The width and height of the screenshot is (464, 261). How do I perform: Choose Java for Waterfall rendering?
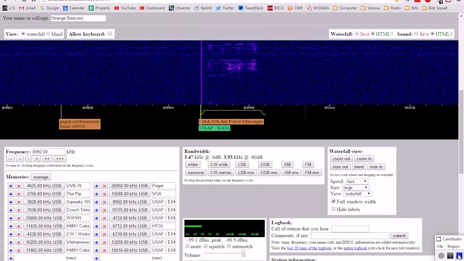coord(357,34)
